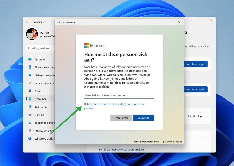
Task: Collapse the section with the chevron arrow
Action: pyautogui.click(x=206, y=137)
